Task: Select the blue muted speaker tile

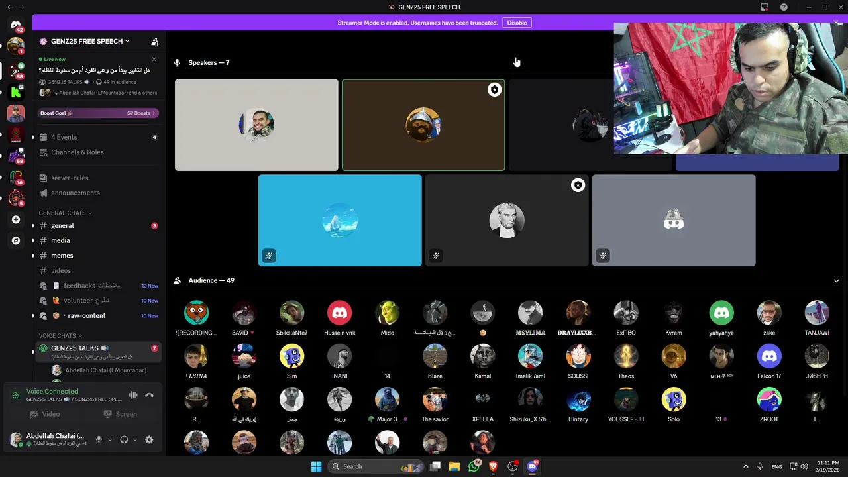Action: coord(340,220)
